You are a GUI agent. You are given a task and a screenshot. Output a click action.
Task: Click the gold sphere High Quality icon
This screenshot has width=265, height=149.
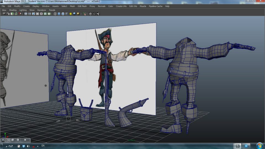(x=78, y=14)
